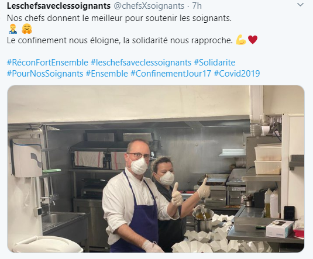313x259 pixels.
Task: Select the #Ensemble hashtag
Action: tap(107, 74)
